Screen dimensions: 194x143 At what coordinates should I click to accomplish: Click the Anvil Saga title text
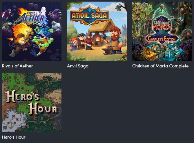click(78, 66)
